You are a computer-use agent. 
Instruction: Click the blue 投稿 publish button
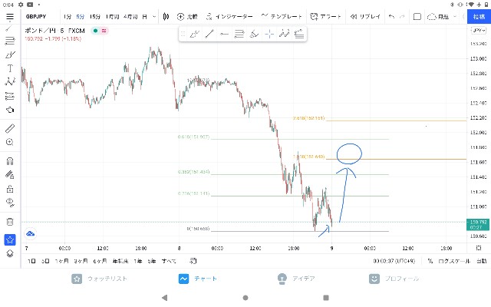coord(479,17)
